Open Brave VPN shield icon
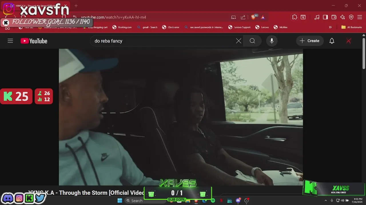 click(351, 17)
